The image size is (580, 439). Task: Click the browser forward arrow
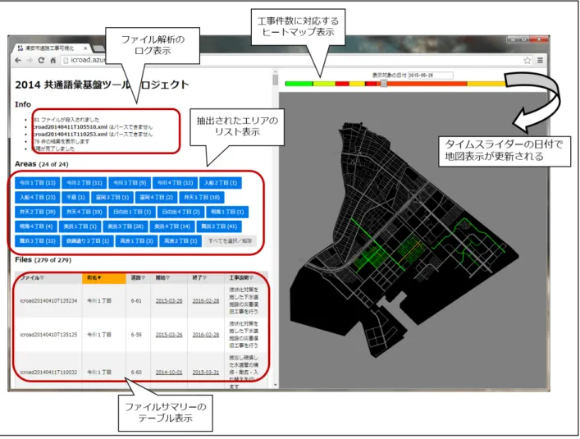pos(30,60)
